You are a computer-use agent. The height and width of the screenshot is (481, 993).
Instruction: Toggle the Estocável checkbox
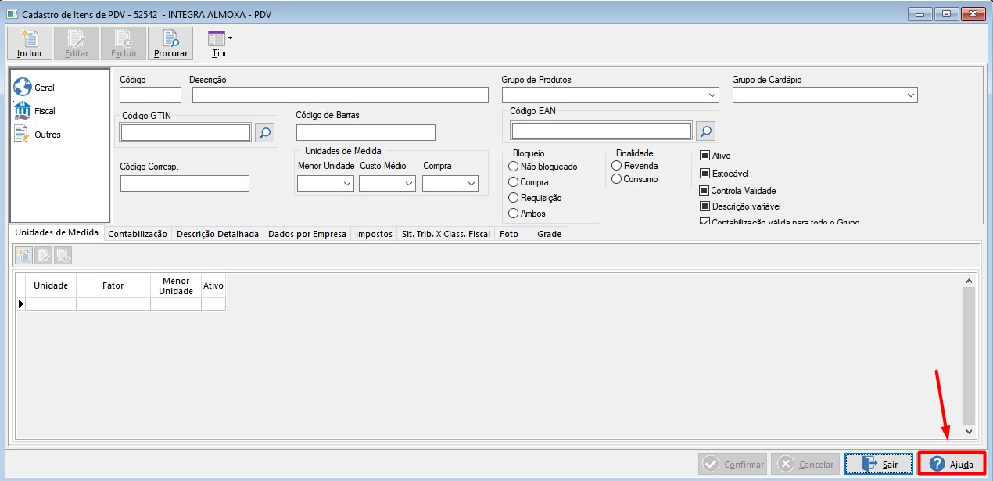click(x=704, y=174)
